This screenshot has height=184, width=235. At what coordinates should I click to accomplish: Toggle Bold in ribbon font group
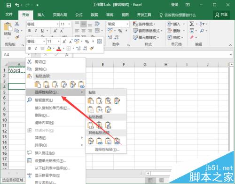30,31
